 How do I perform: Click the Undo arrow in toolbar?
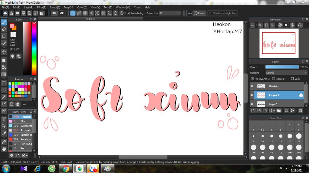(54, 13)
